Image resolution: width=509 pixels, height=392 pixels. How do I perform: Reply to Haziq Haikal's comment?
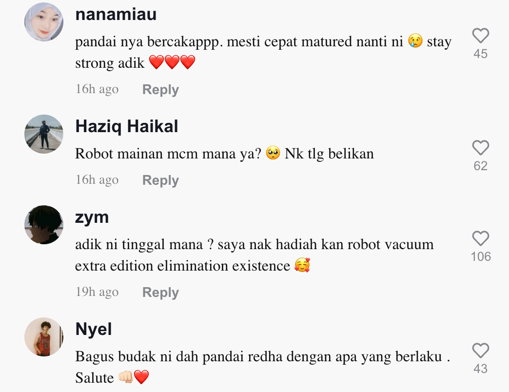160,180
